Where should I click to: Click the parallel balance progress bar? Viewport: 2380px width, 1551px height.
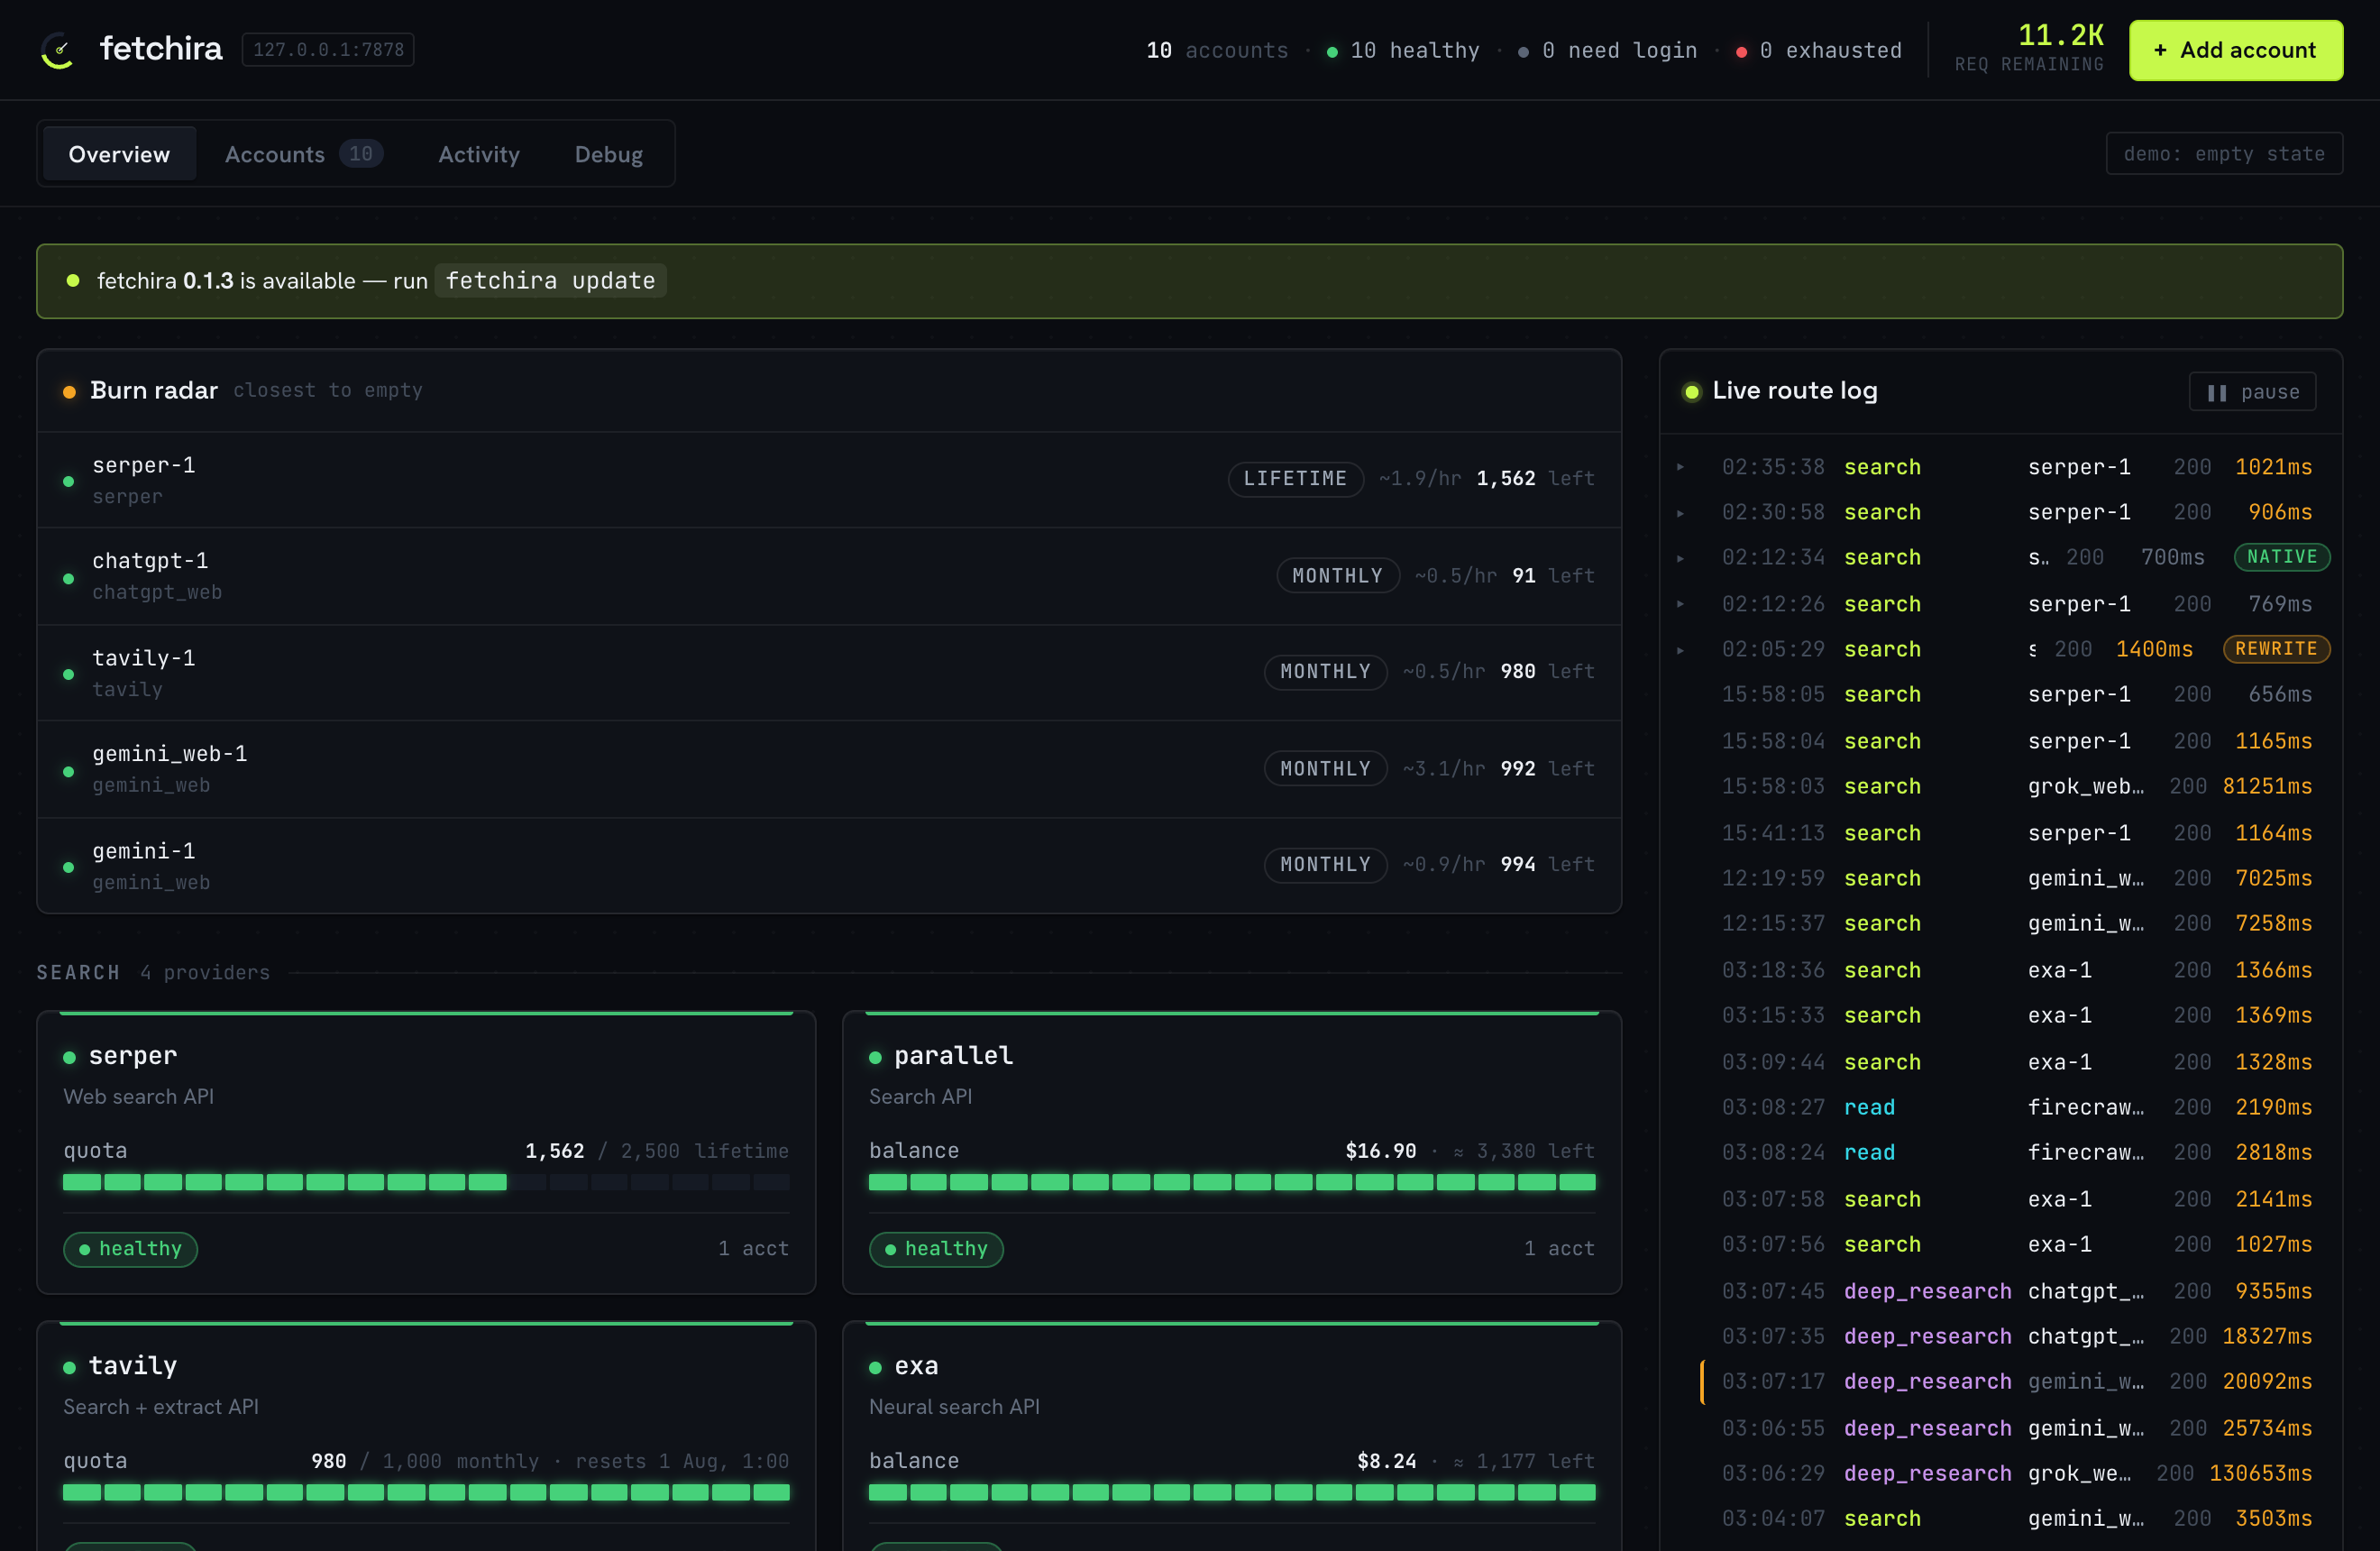pyautogui.click(x=1232, y=1182)
